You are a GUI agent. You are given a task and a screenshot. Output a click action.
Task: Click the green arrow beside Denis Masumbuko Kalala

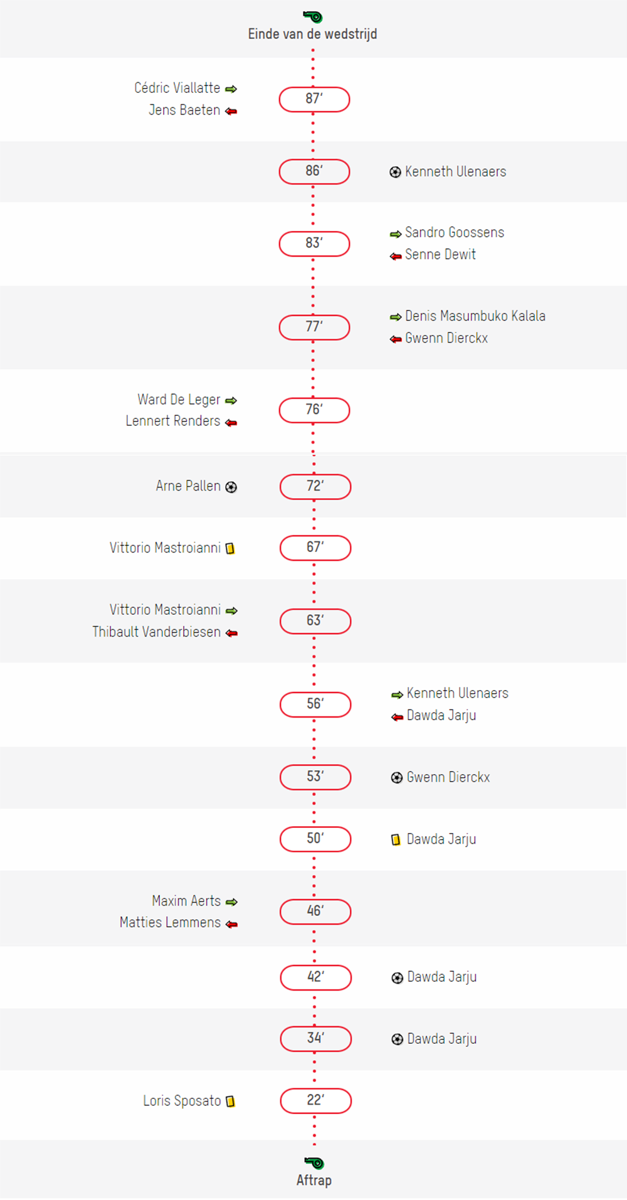coord(396,317)
